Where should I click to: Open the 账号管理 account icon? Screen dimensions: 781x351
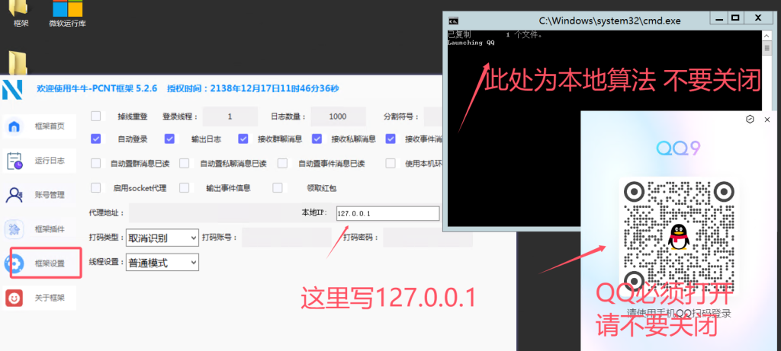(x=14, y=195)
